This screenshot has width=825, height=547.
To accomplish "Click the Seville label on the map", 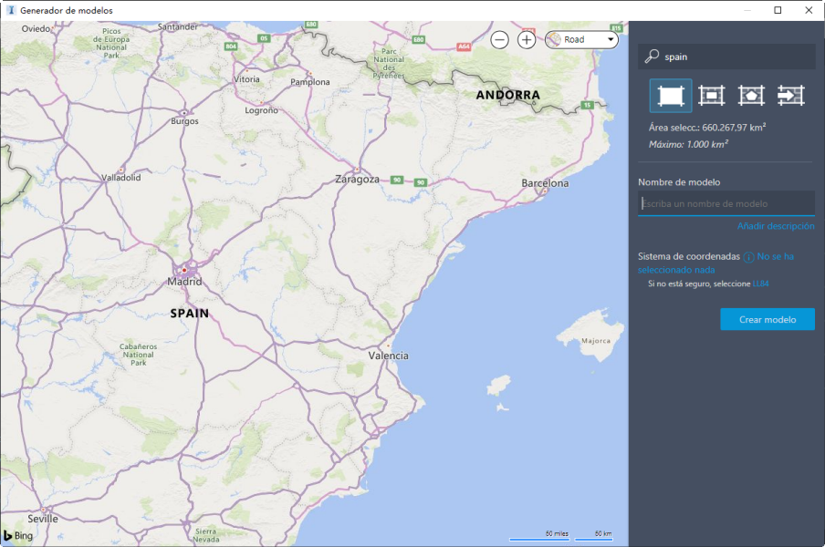I will click(x=43, y=519).
